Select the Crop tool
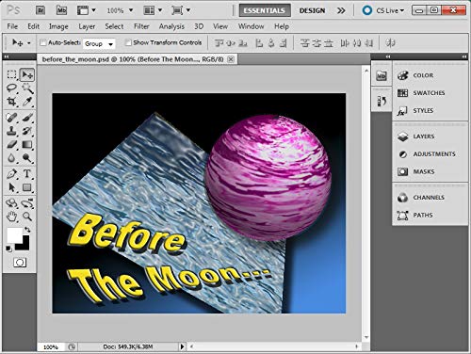471x354 pixels. point(11,102)
